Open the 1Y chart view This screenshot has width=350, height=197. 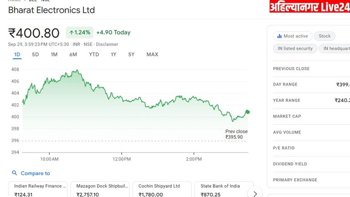pos(113,55)
